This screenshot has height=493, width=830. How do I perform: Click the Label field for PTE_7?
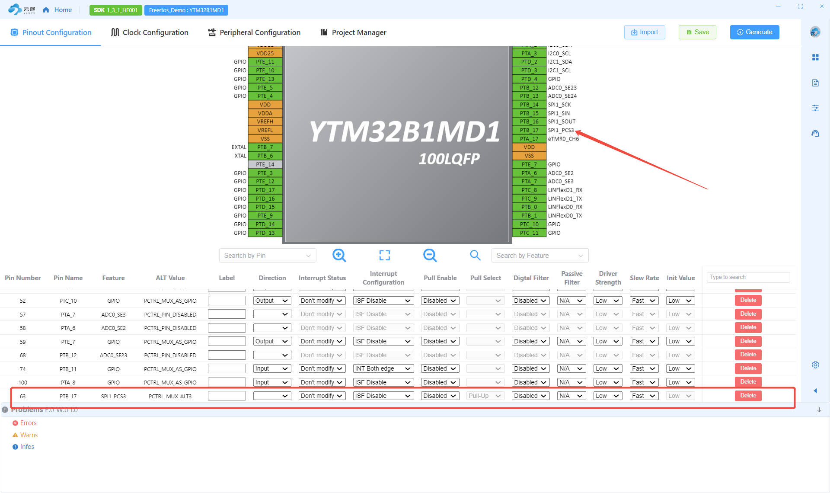[x=227, y=342]
